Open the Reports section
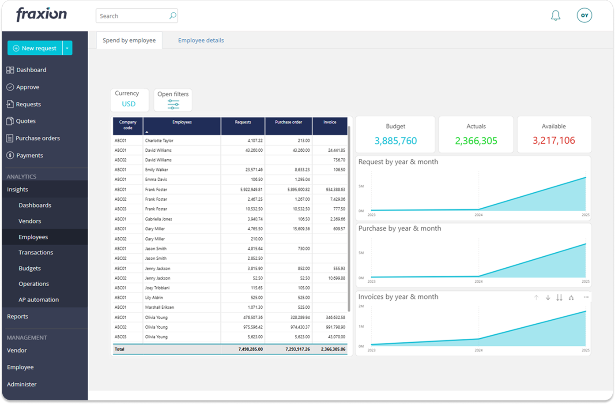 (18, 316)
